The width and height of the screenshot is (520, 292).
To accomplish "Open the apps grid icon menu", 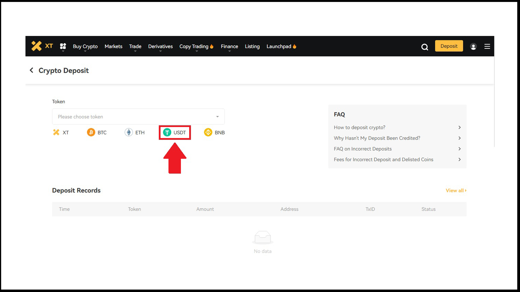I will [x=63, y=46].
